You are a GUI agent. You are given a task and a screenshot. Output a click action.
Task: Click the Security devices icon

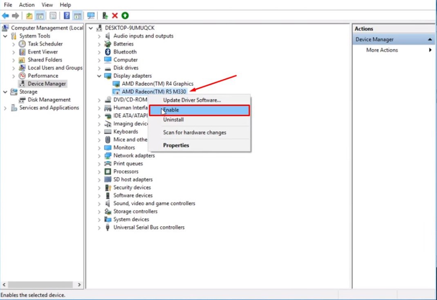point(108,188)
